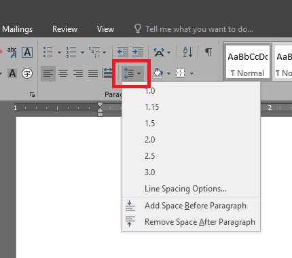The image size is (292, 258).
Task: Expand the Asian Layout dropdown arrow
Action: pyautogui.click(x=168, y=52)
